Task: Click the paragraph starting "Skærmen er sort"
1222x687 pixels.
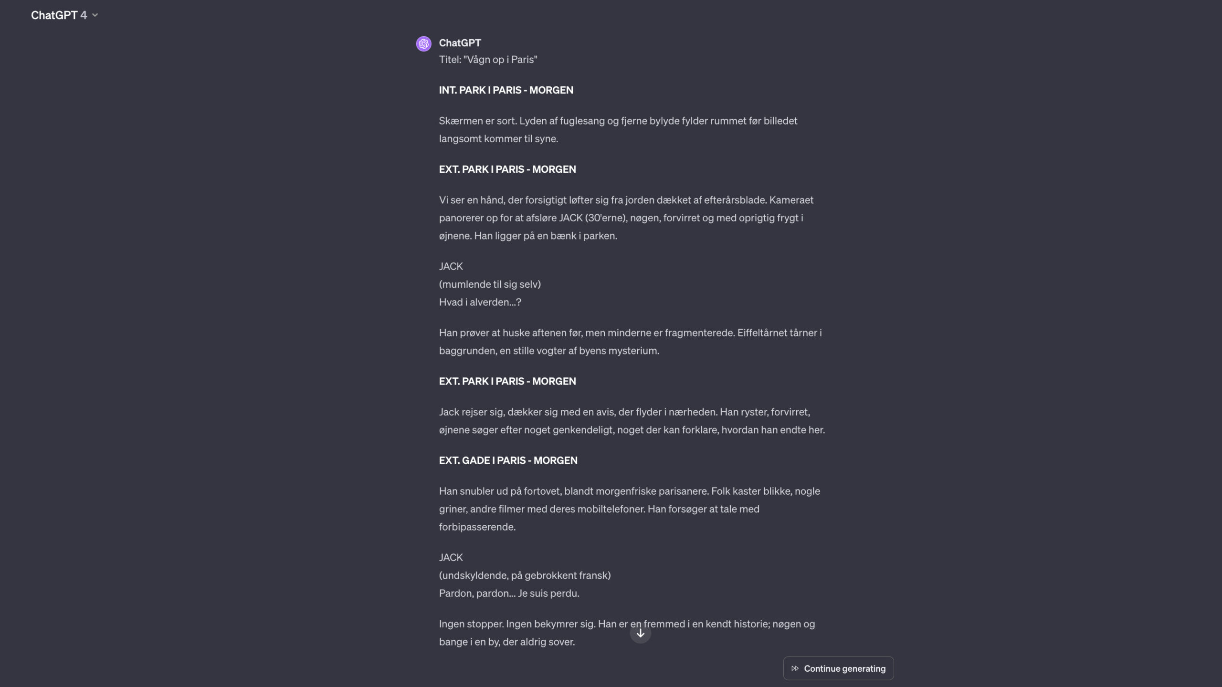Action: coord(618,130)
